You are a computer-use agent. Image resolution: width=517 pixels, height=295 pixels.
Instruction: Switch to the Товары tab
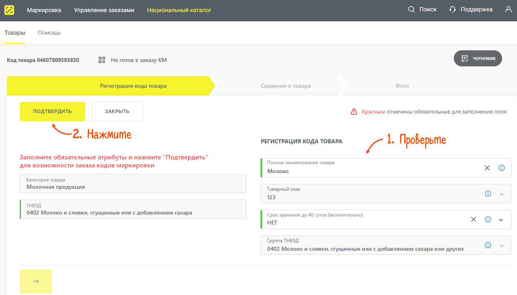(15, 33)
